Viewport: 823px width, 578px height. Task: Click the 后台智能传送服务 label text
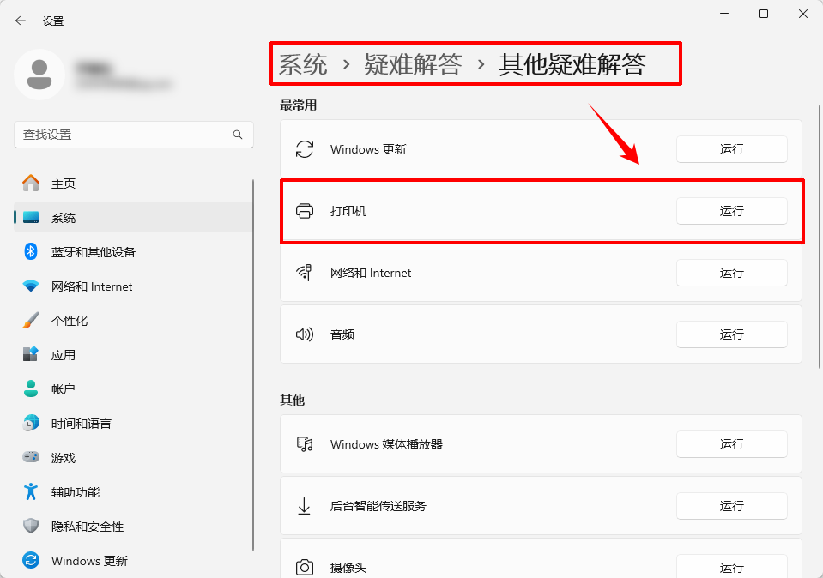tap(378, 506)
